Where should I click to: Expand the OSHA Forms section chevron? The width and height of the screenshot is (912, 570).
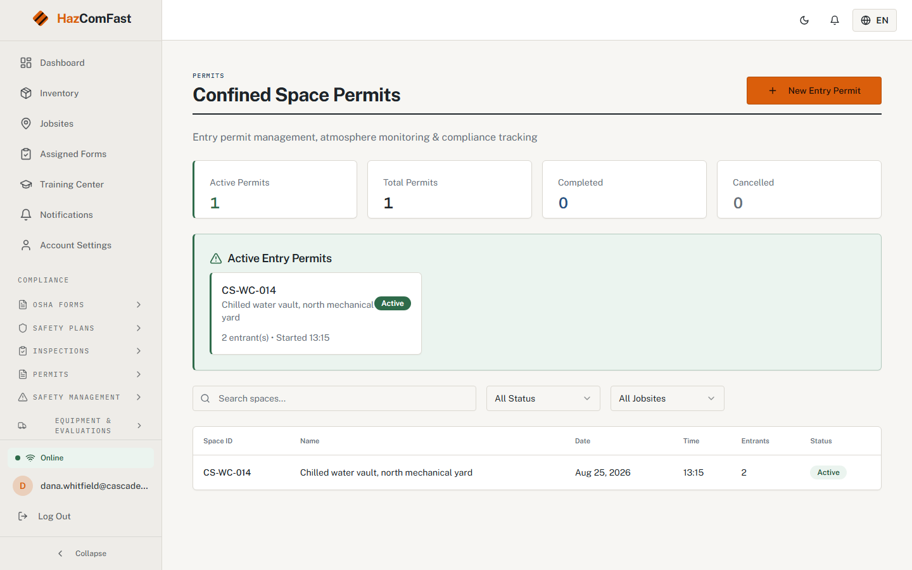(139, 305)
